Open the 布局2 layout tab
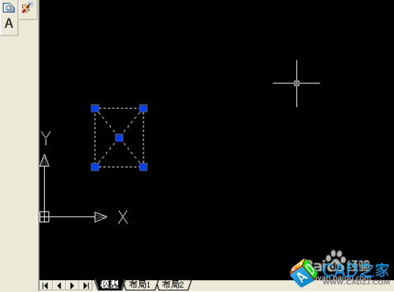Screen dimensions: 394x292 pyautogui.click(x=173, y=285)
